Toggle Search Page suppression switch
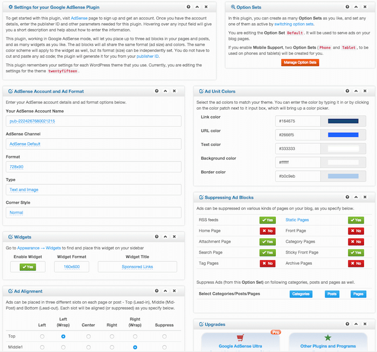The height and width of the screenshot is (352, 377). (x=267, y=252)
